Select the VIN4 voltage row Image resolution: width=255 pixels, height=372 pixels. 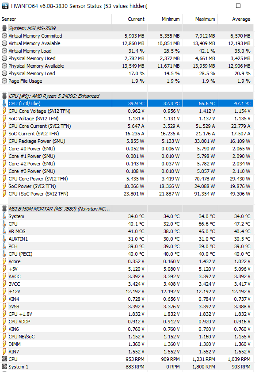click(127, 299)
